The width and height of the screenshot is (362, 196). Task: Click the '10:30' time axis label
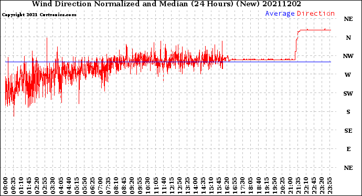[x=148, y=186]
